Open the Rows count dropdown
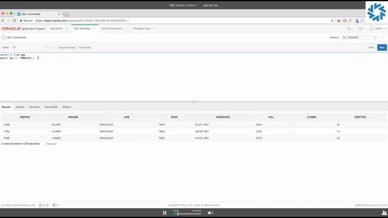The image size is (388, 218). click(30, 47)
